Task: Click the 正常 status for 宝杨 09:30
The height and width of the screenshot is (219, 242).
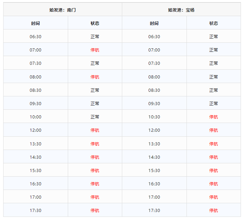Action: click(214, 103)
